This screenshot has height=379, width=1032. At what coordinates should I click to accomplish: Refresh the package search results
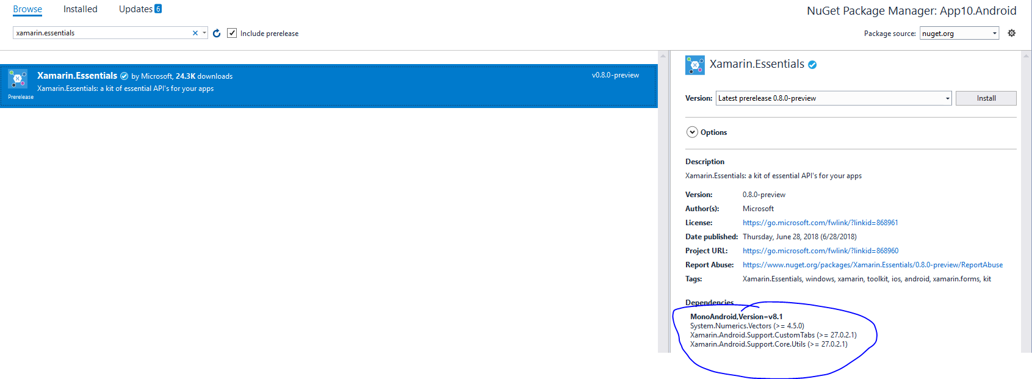point(217,33)
